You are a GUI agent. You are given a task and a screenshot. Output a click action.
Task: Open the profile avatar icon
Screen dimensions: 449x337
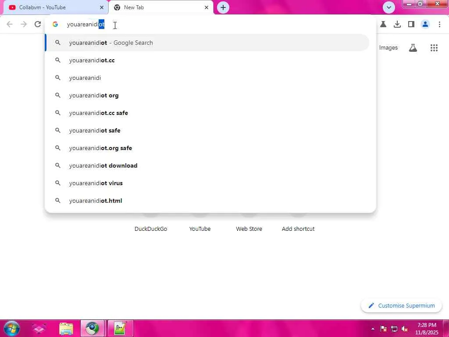[x=425, y=25]
